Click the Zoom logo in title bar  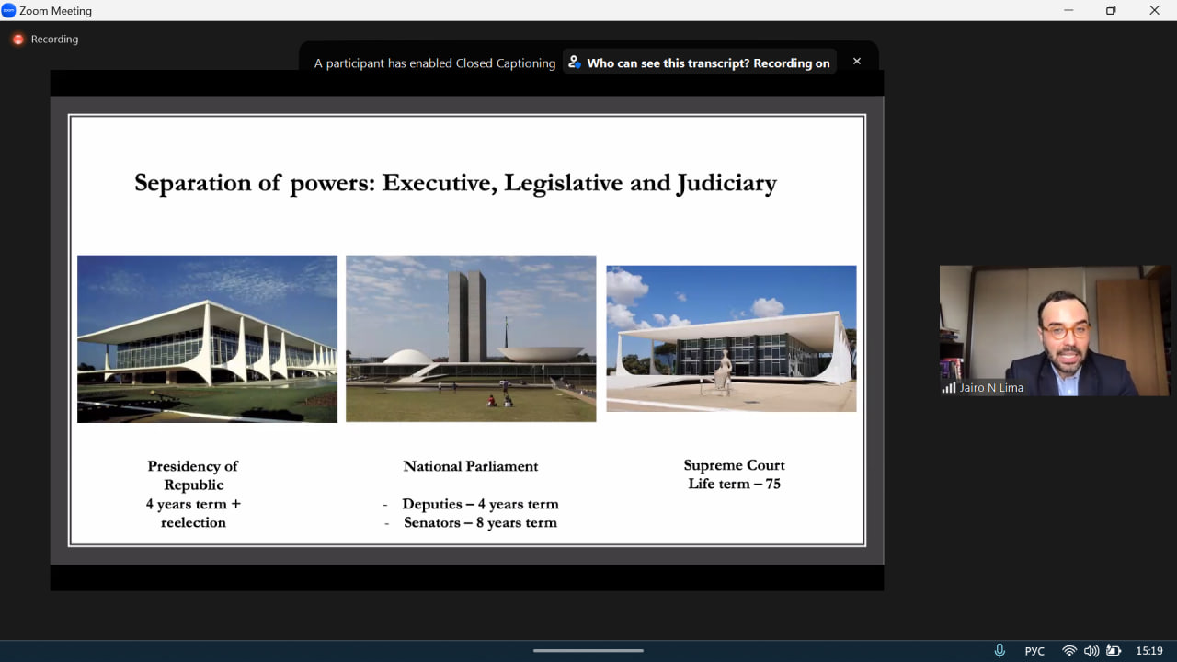point(9,10)
